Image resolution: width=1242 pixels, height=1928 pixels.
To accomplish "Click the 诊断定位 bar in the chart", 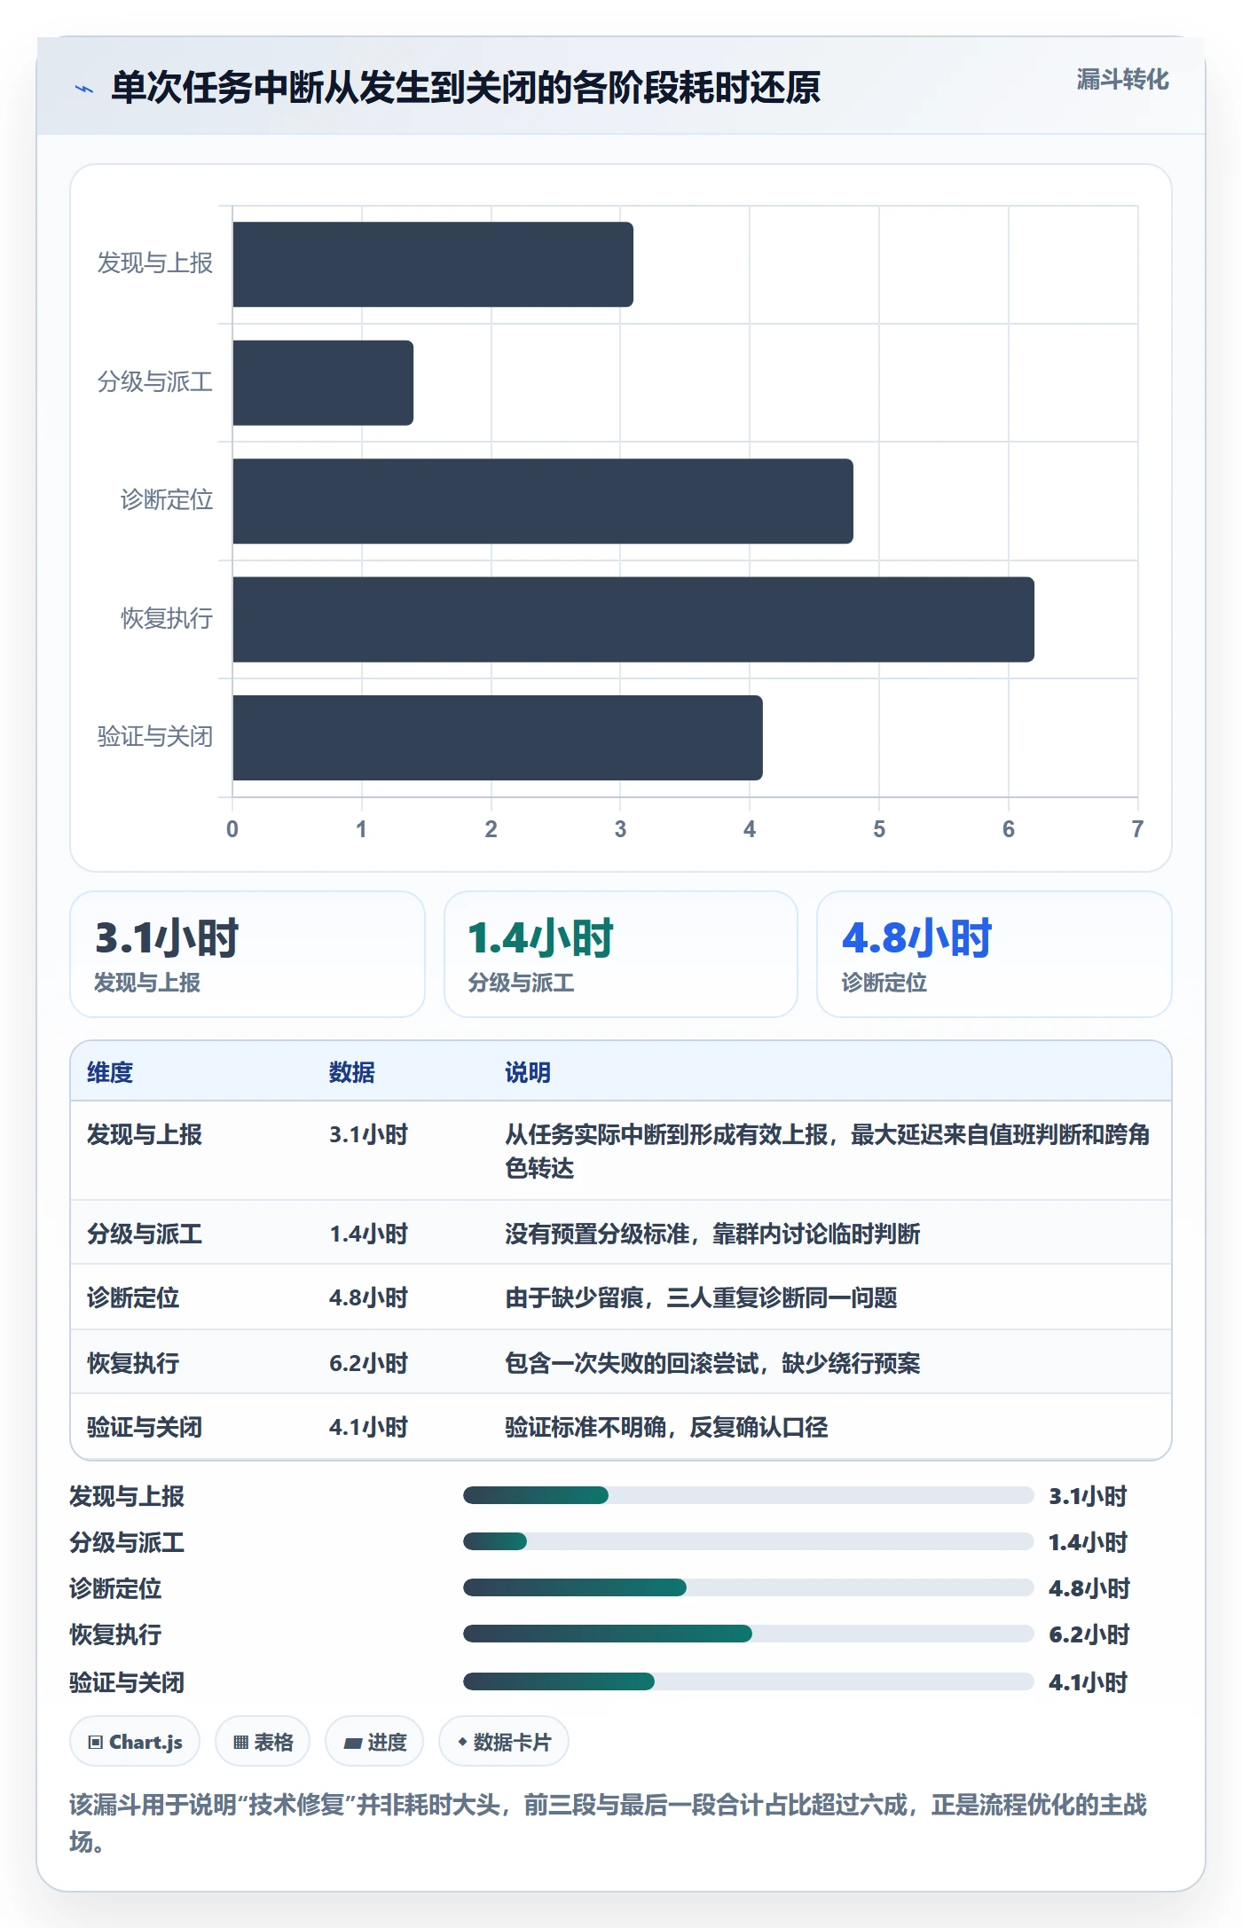I will 543,501.
